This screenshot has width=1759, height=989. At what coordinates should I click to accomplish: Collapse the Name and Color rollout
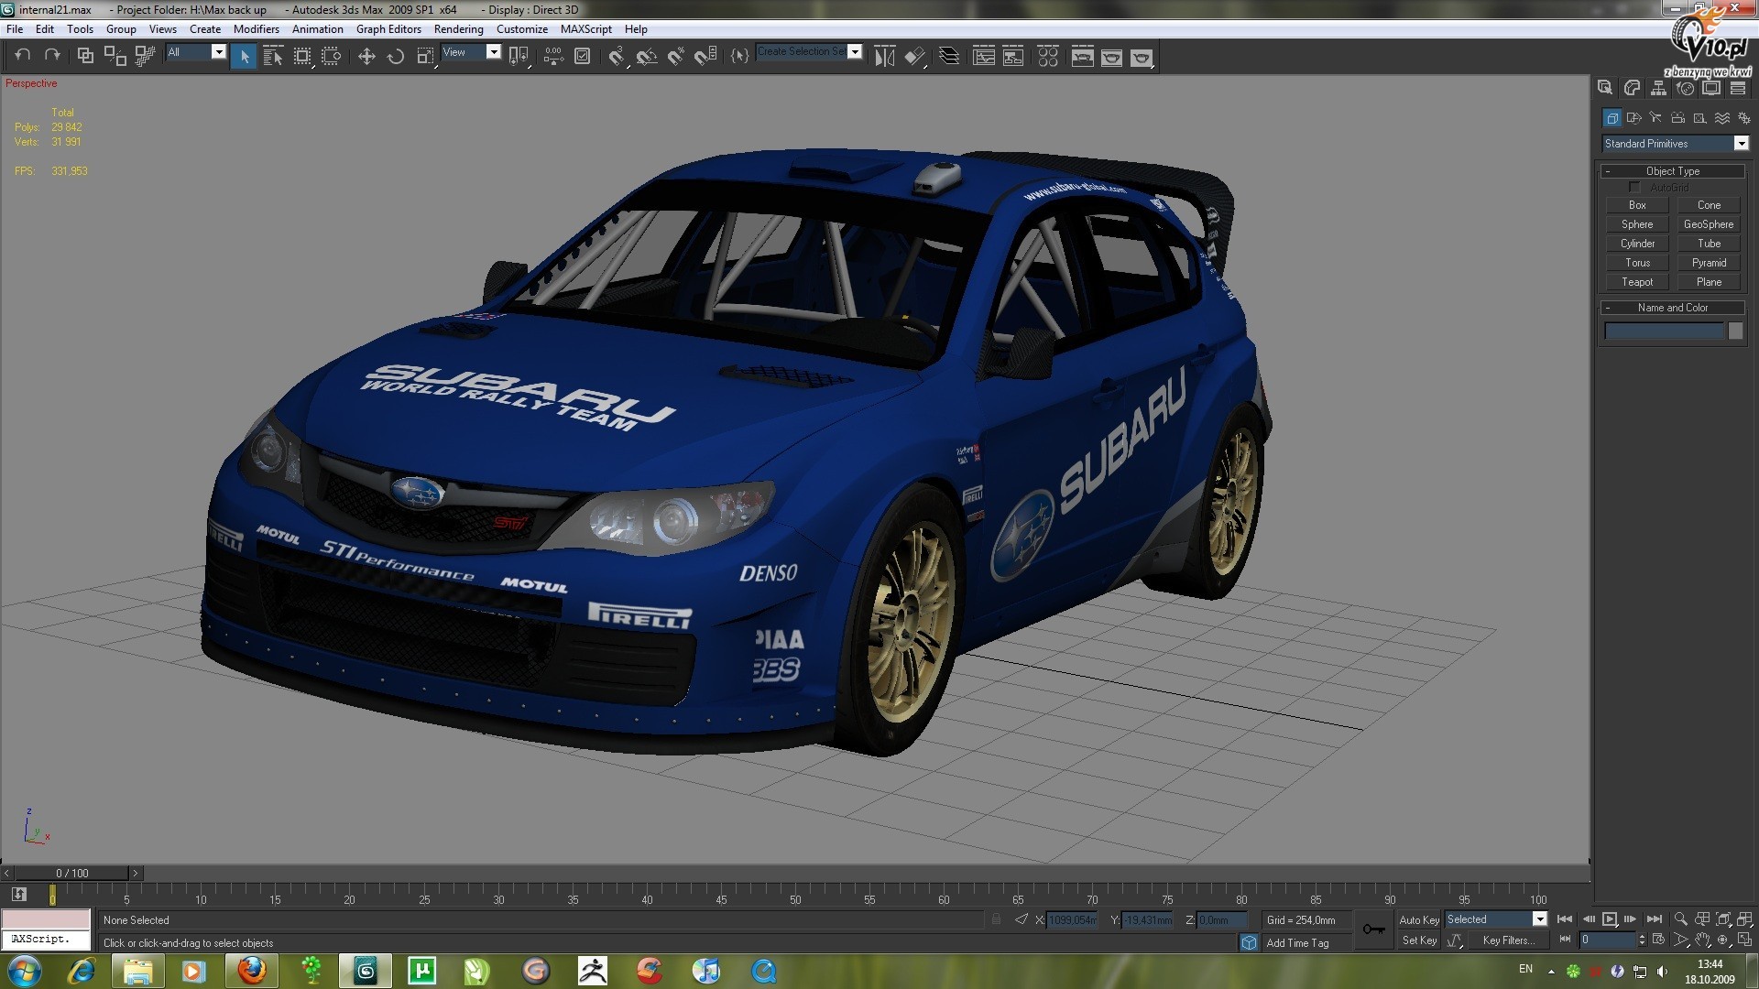[1672, 308]
